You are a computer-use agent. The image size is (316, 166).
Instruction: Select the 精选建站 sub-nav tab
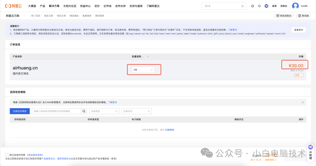point(74,16)
